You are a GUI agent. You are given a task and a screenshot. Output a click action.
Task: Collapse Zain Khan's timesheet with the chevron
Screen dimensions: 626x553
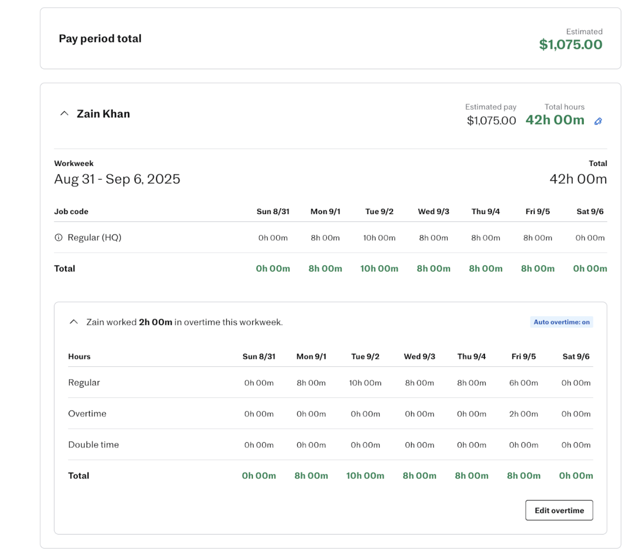64,114
